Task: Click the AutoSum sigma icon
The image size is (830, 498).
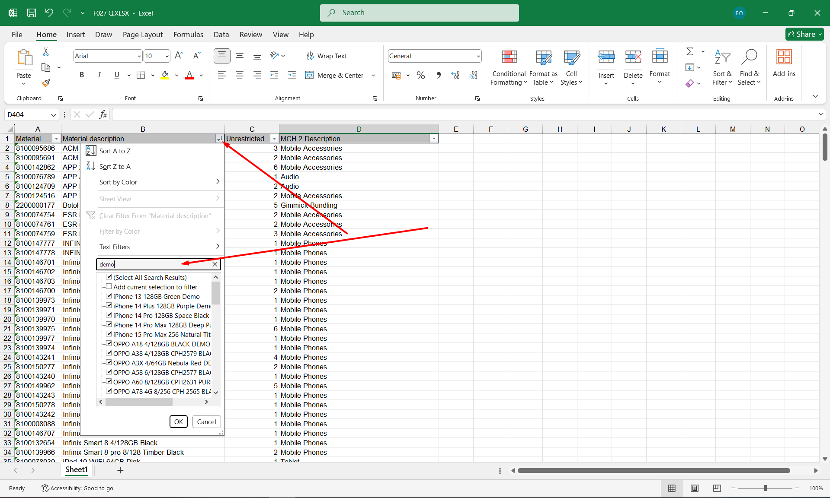Action: point(690,52)
